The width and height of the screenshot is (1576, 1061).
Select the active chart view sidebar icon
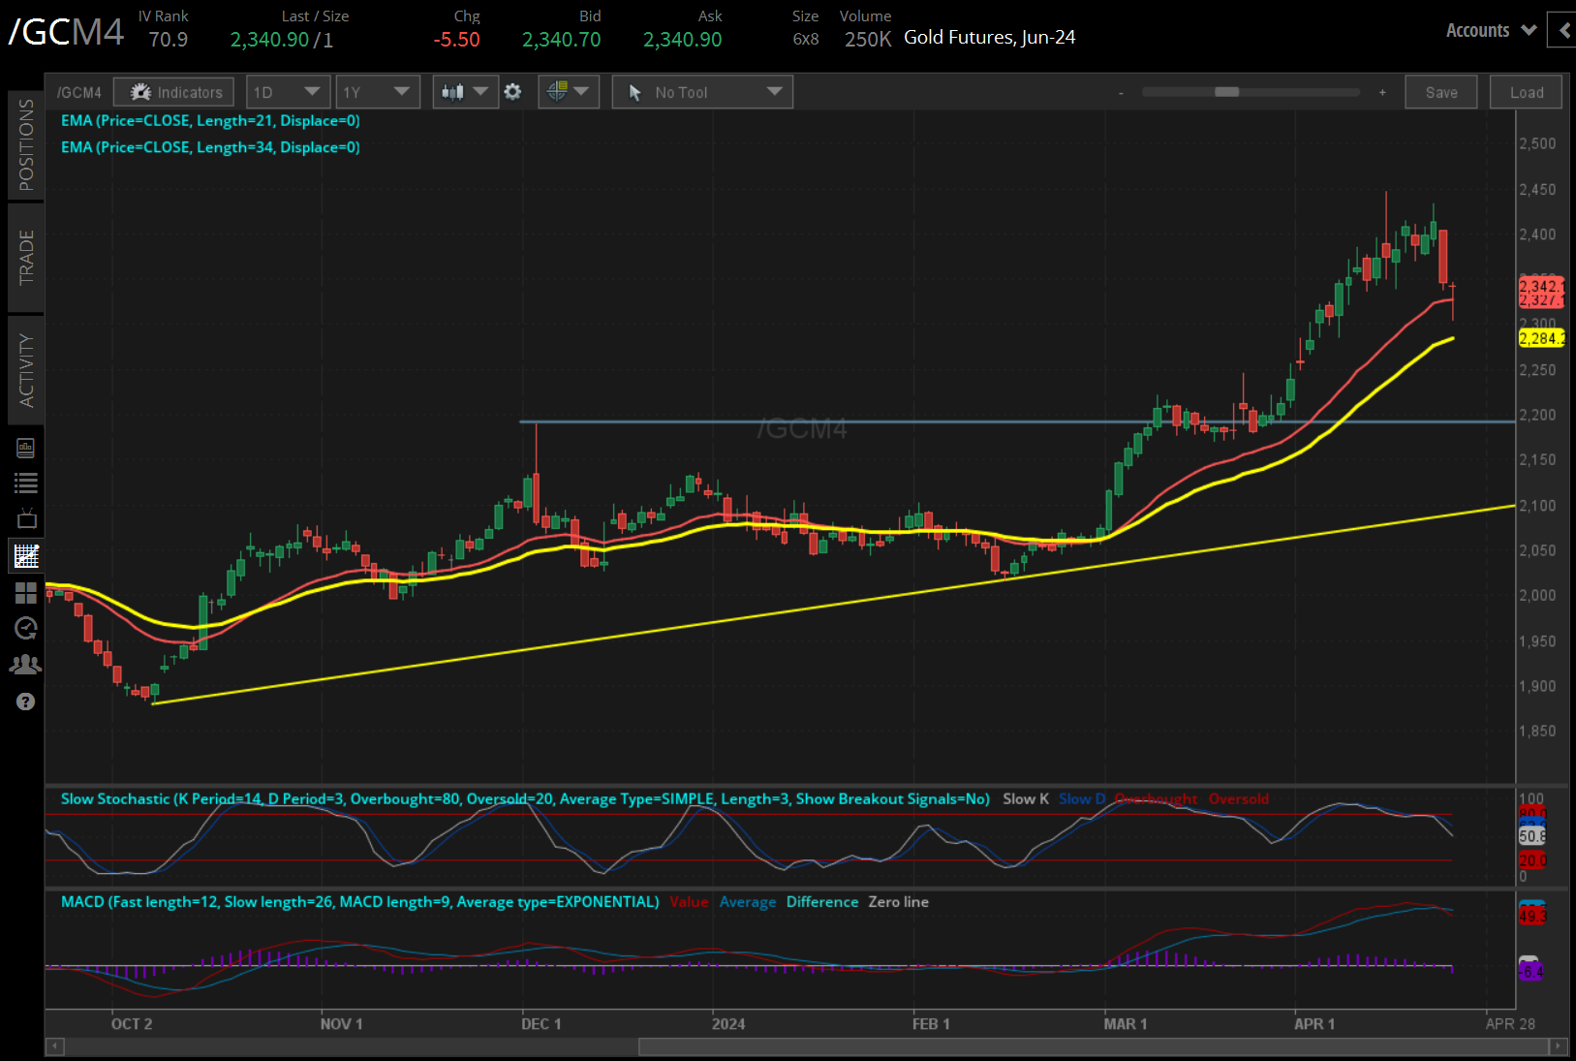tap(26, 556)
